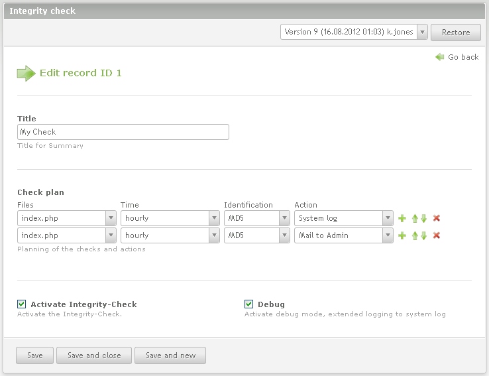Click into the Title text field
This screenshot has height=376, width=489.
123,132
